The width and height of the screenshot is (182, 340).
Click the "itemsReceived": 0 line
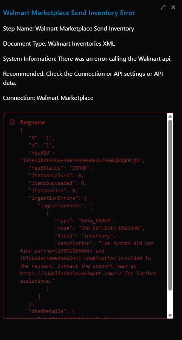click(56, 175)
